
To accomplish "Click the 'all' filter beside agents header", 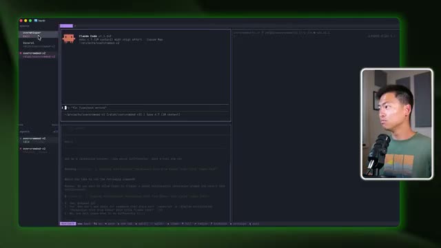I will (x=55, y=132).
